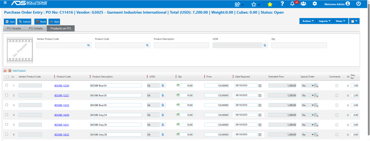Click the UOM search magnifier in top form
370x141 pixels.
click(265, 45)
